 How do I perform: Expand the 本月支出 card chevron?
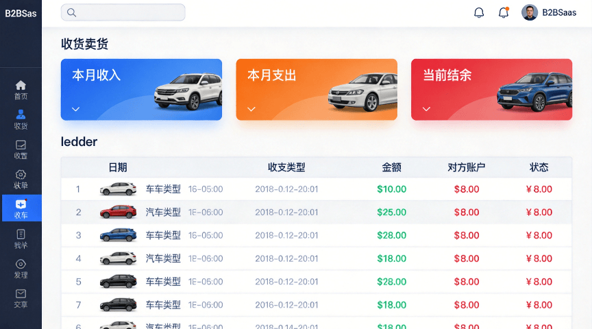click(251, 109)
